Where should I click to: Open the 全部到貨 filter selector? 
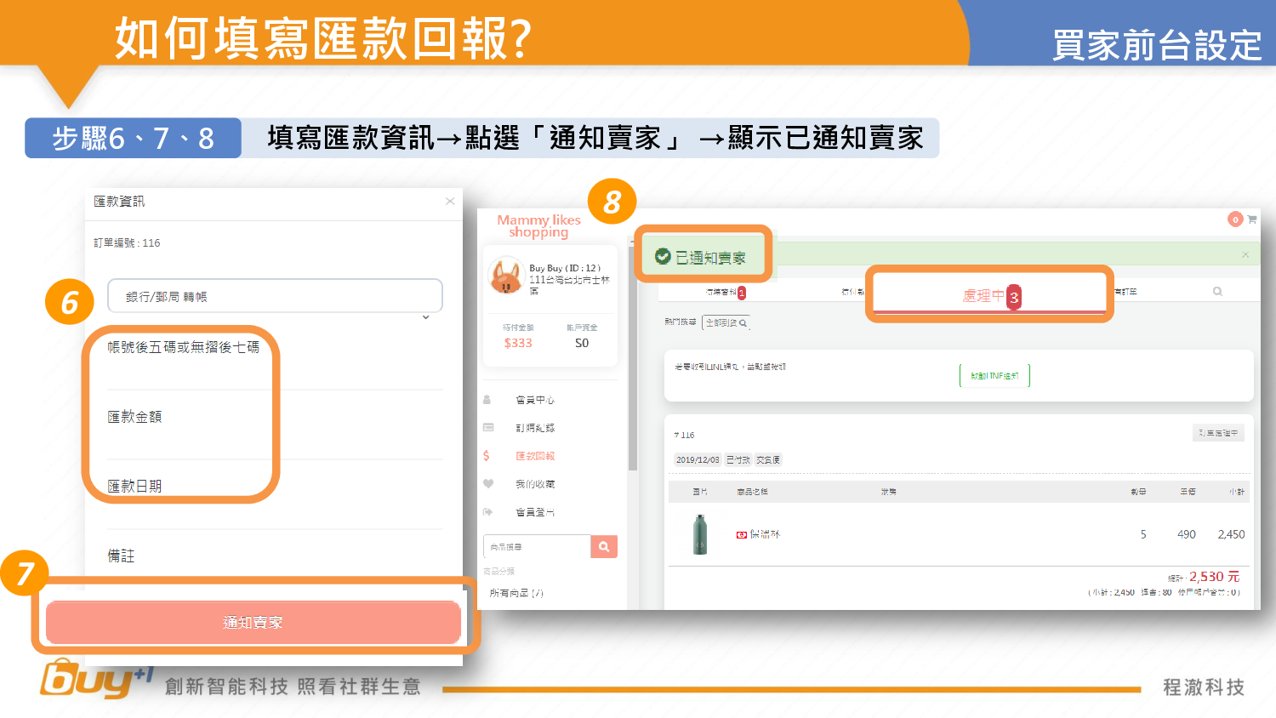click(726, 323)
